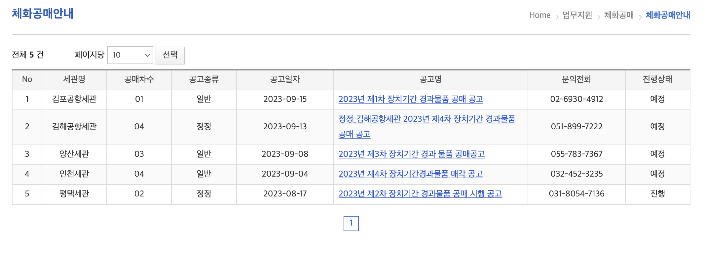
Task: Click the 공고종류 column header
Action: point(204,79)
